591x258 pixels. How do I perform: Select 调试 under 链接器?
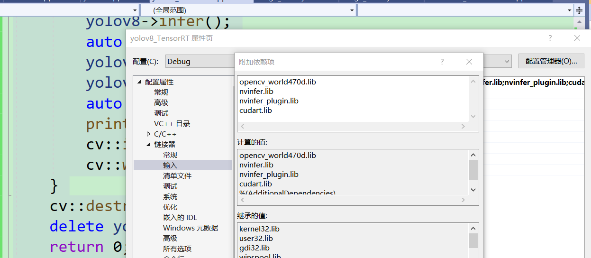(x=170, y=186)
